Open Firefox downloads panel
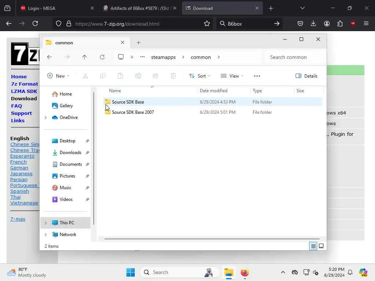This screenshot has width=375, height=281. pos(313,23)
